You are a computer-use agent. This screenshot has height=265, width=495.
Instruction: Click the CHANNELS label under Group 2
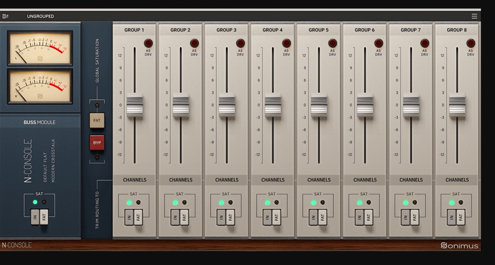pyautogui.click(x=181, y=180)
